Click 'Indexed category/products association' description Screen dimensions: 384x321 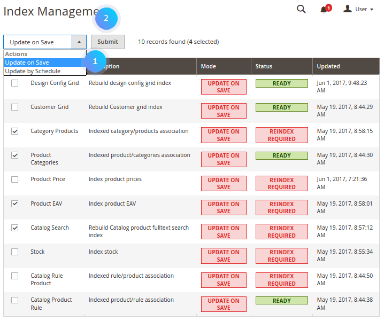coord(139,131)
